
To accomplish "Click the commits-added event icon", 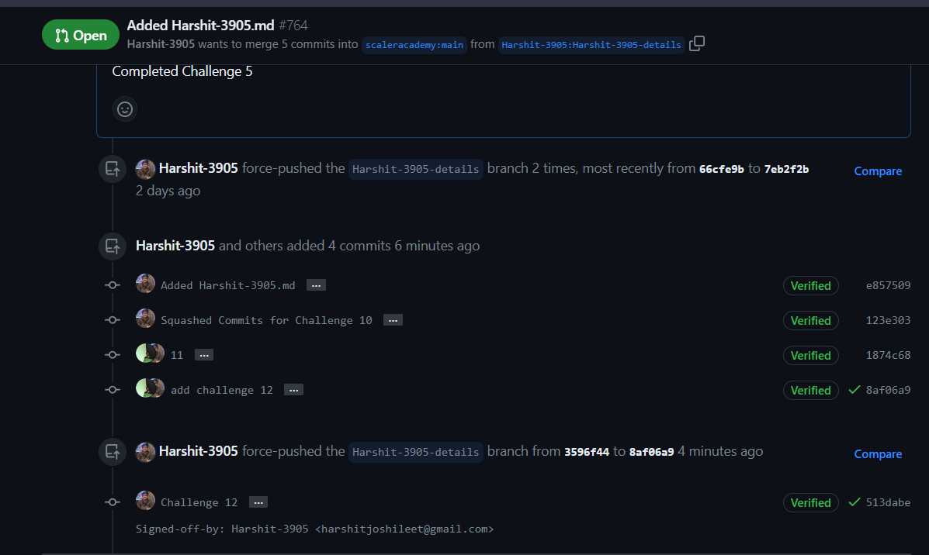I will [112, 246].
